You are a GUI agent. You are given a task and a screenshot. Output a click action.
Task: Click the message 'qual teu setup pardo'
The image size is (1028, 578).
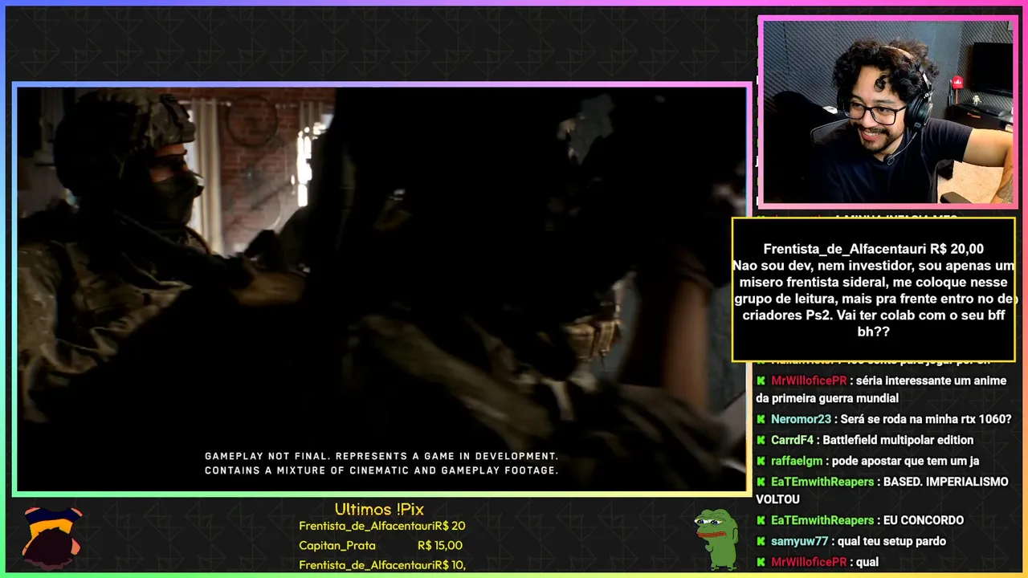[891, 541]
